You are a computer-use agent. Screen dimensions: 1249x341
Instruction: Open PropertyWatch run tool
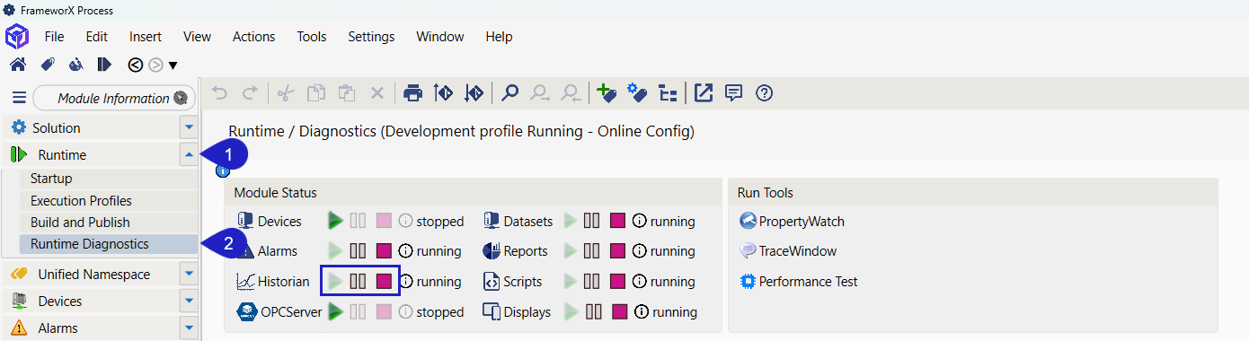(792, 221)
